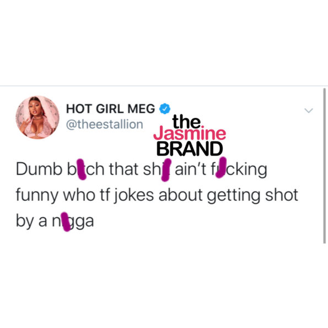The height and width of the screenshot is (328, 328).
Task: Expand the tweet options chevron
Action: point(309,110)
